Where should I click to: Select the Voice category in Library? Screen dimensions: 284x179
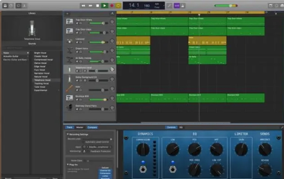(x=16, y=53)
